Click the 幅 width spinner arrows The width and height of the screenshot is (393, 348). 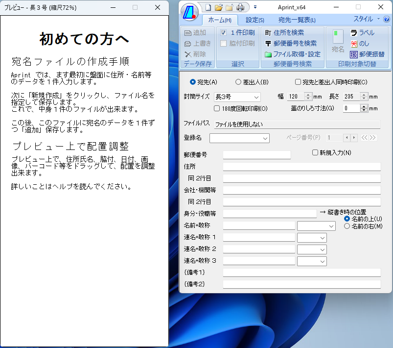(x=308, y=97)
